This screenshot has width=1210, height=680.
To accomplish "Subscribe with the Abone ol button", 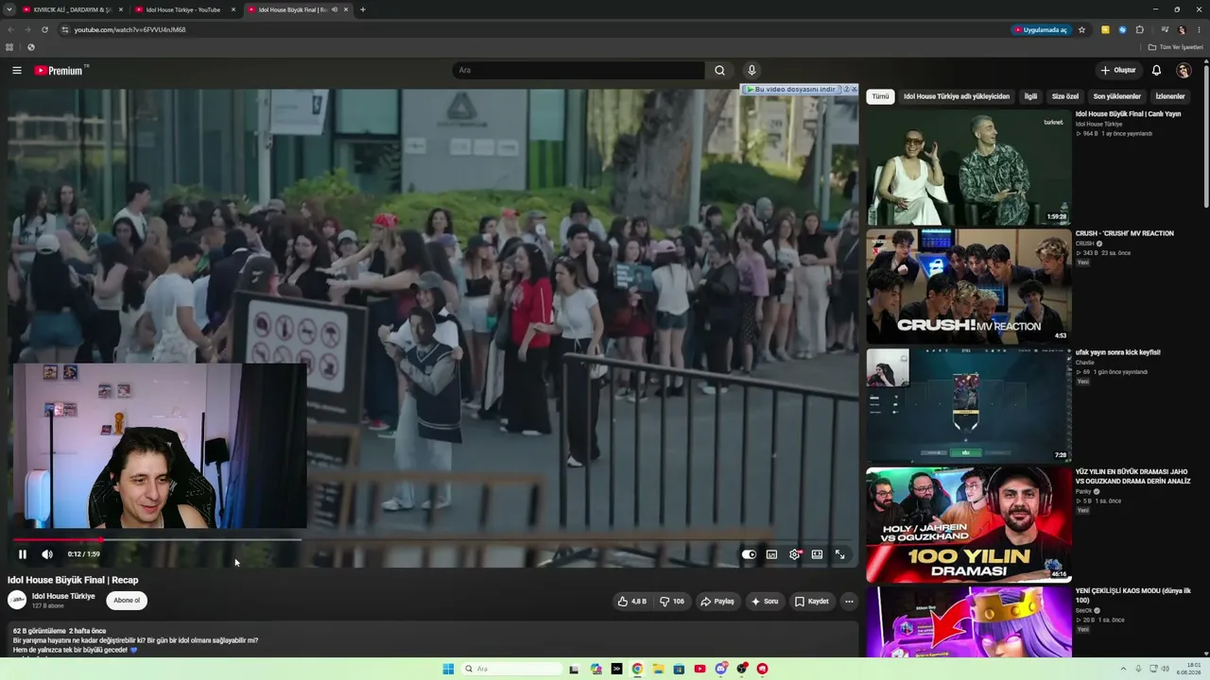I will point(127,601).
